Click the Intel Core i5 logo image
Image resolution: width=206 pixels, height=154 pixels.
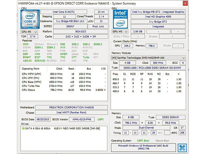click(30, 19)
